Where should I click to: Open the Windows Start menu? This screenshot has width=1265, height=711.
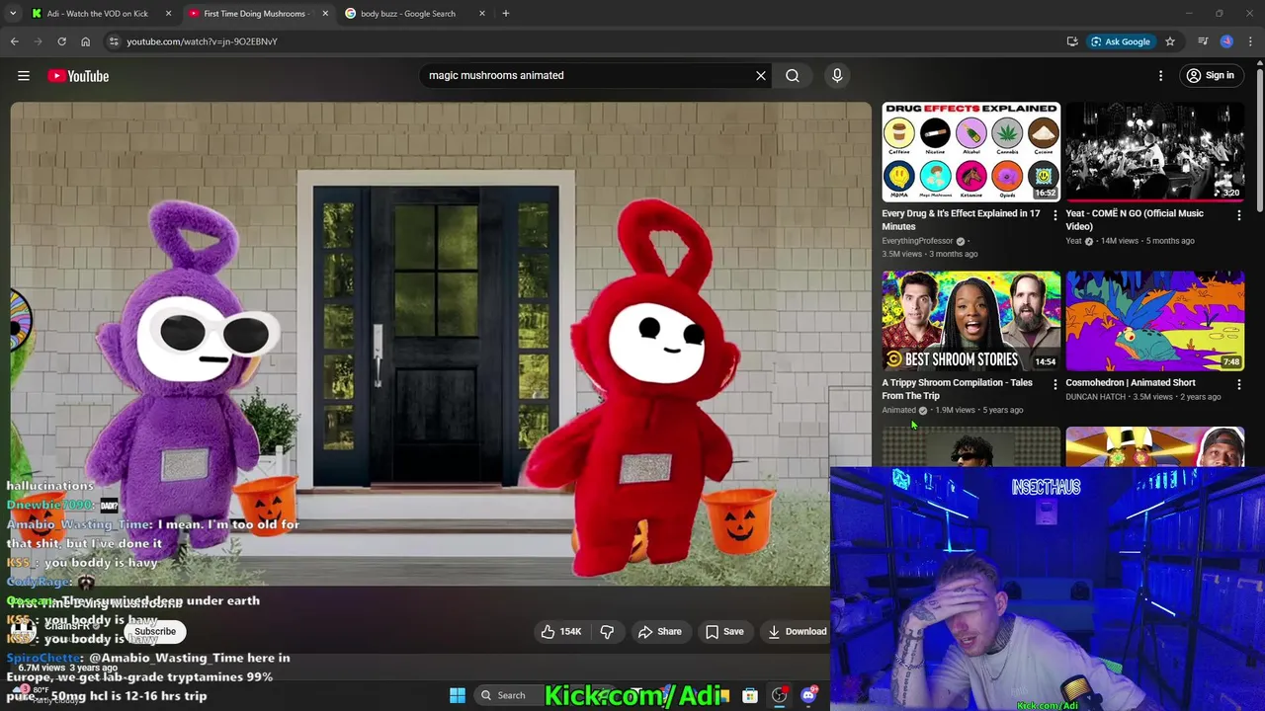(458, 695)
